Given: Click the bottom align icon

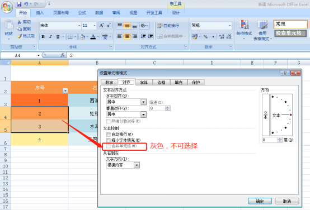Looking at the screenshot, I should [x=134, y=26].
